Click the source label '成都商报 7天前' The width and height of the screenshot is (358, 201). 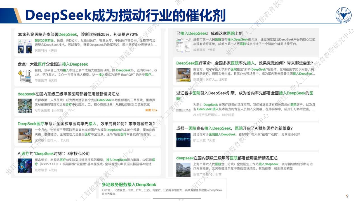pyautogui.click(x=204, y=50)
